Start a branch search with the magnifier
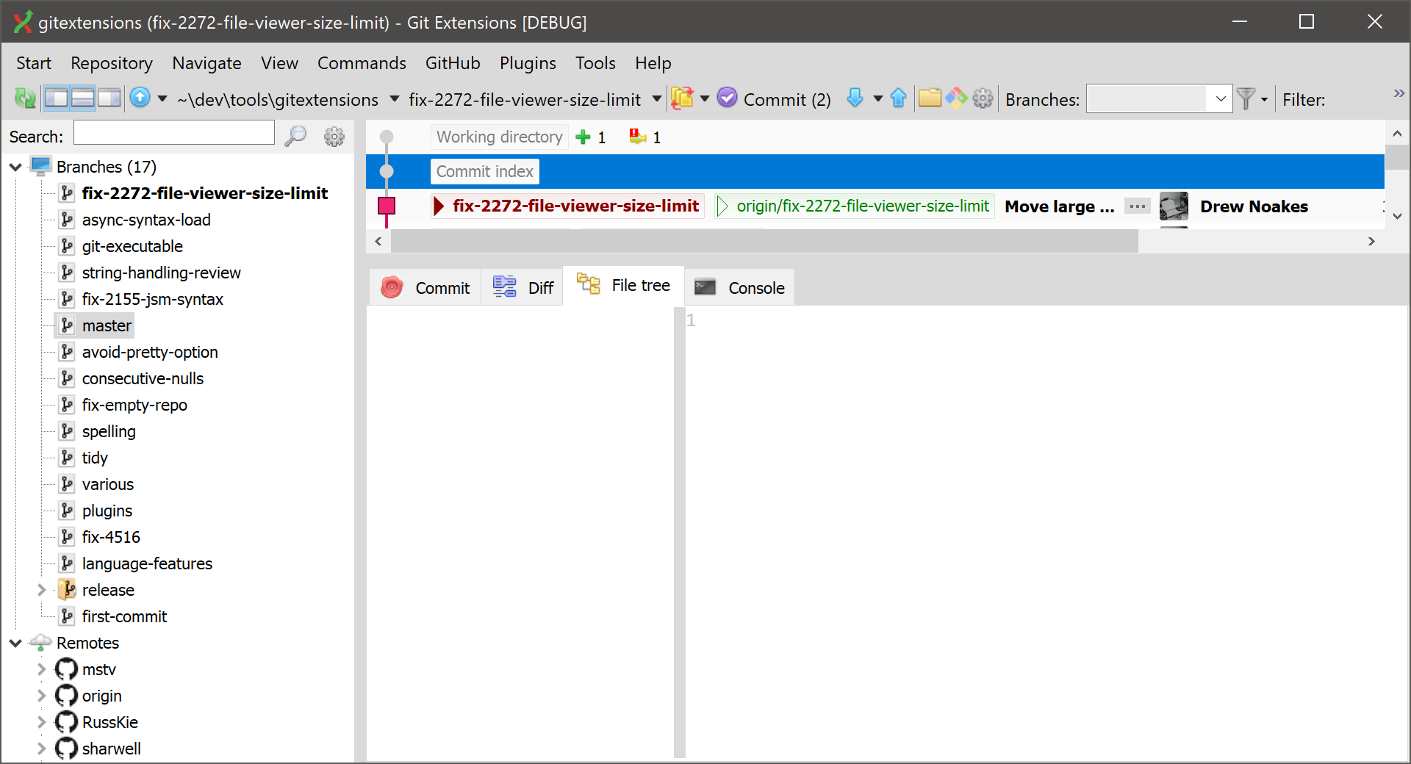1411x764 pixels. 295,136
